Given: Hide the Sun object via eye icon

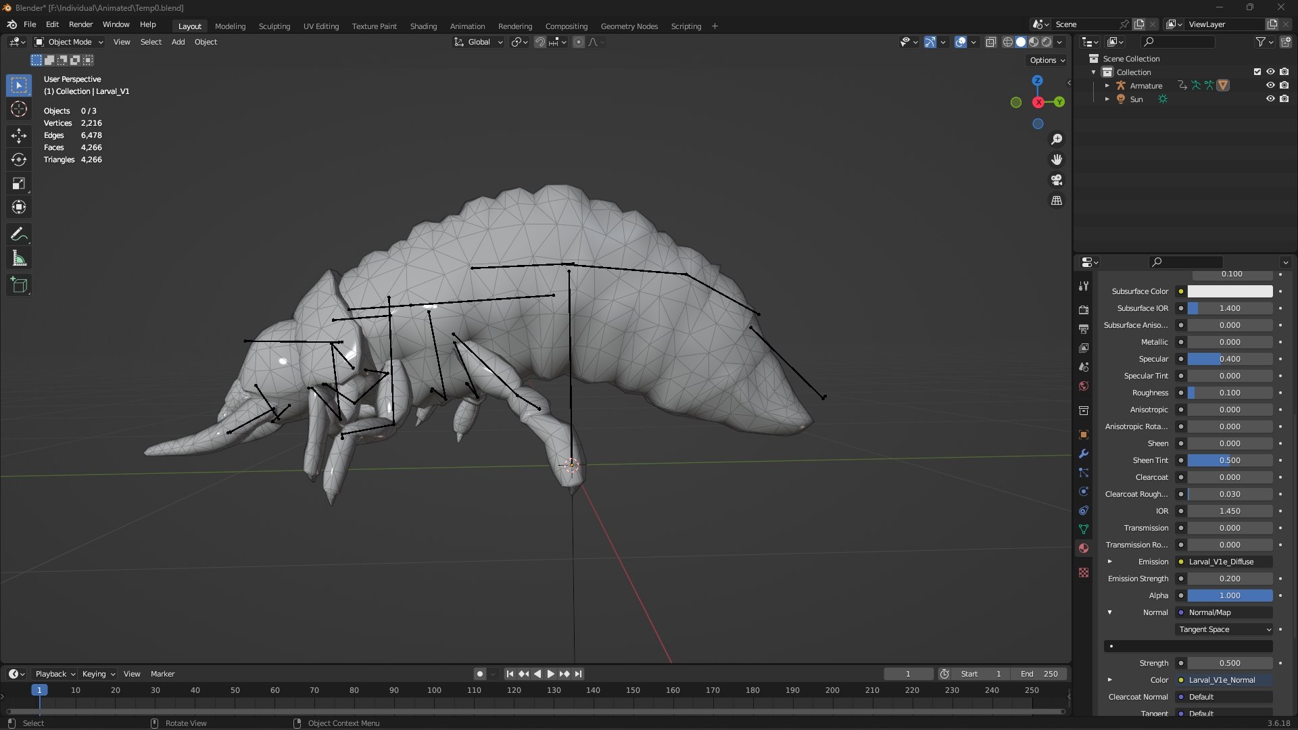Looking at the screenshot, I should (1270, 99).
